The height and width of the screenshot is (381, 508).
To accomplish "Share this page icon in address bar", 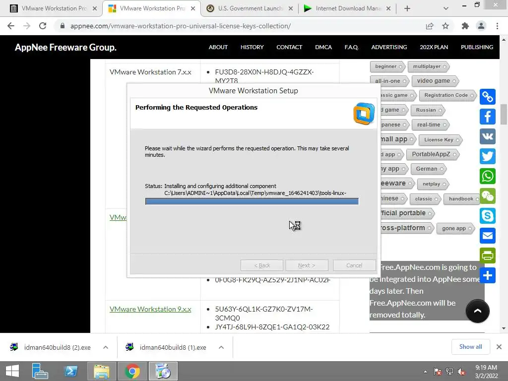I will [x=430, y=26].
